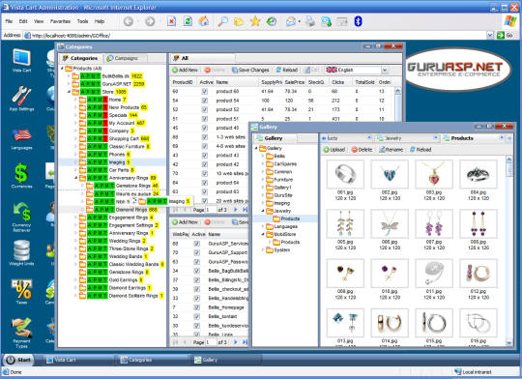Viewport: 522px width, 379px height.
Task: Open the Favorites menu
Action: (60, 21)
